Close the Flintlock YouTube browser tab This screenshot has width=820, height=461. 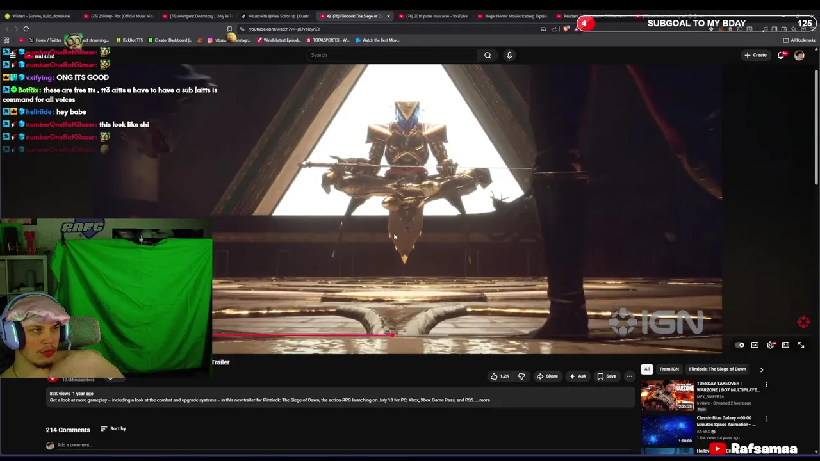pyautogui.click(x=388, y=16)
